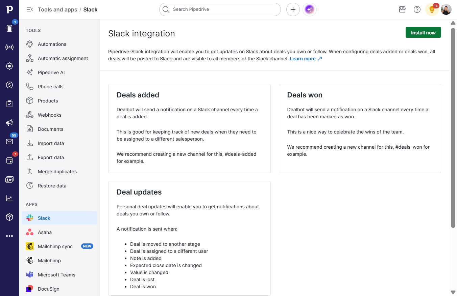Click the quick add plus button
Screen dimensions: 457x296
tap(293, 9)
